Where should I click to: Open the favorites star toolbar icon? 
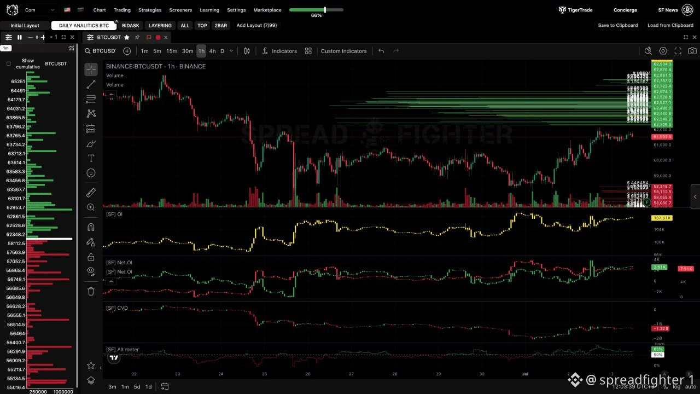[x=91, y=366]
